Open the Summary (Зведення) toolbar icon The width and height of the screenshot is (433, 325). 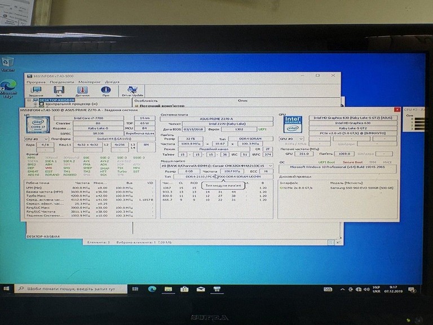point(36,91)
